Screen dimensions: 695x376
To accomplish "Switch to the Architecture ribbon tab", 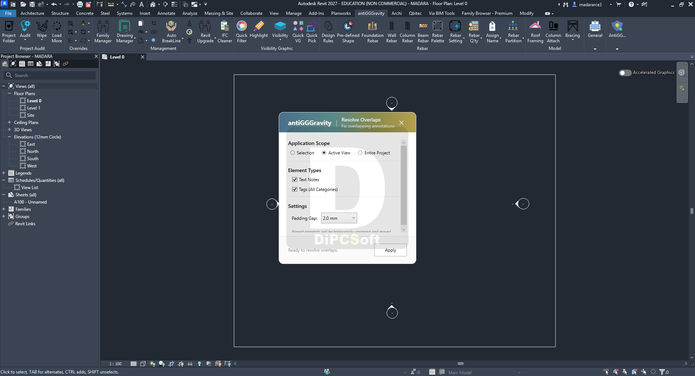I will pos(32,13).
